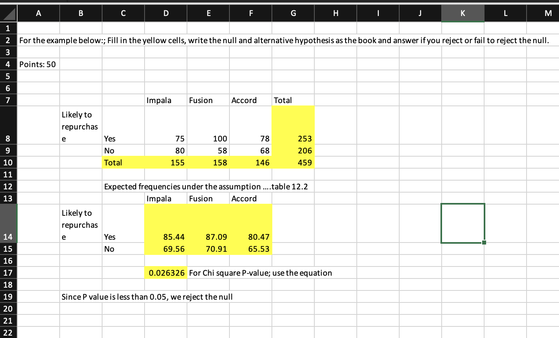
Task: Click the fill handle of the selected cell
Action: (484, 242)
